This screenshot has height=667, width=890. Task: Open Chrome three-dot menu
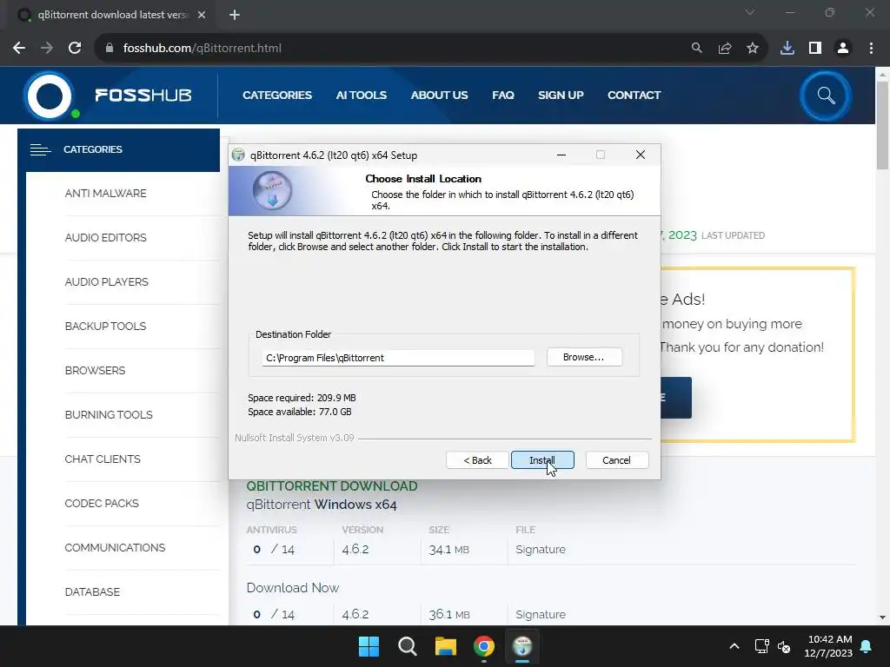(x=871, y=49)
